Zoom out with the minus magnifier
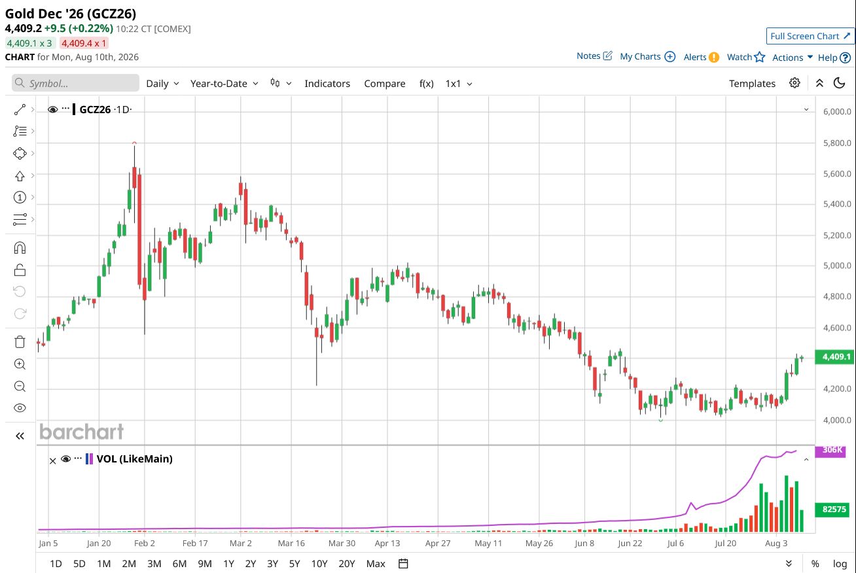Image resolution: width=856 pixels, height=573 pixels. pos(20,386)
